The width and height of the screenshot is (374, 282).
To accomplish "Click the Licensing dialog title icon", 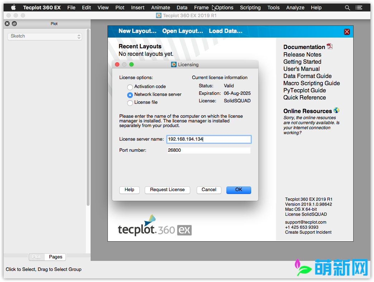I will (174, 64).
